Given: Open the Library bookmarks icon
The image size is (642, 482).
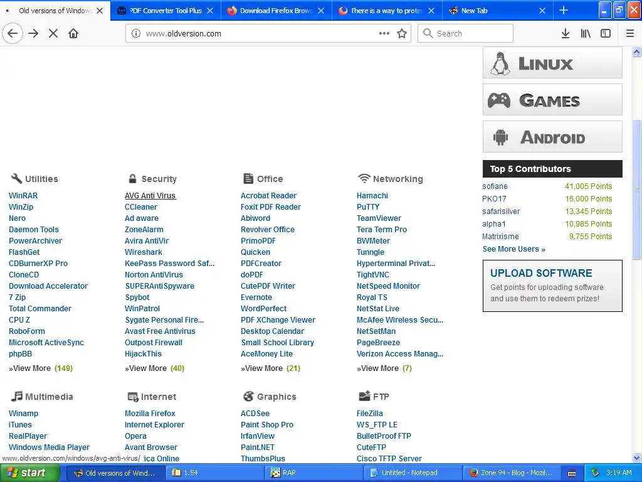Looking at the screenshot, I should coord(586,33).
